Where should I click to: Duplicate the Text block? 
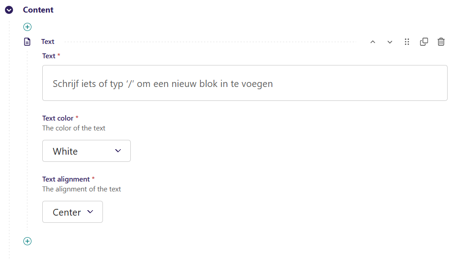pos(424,42)
